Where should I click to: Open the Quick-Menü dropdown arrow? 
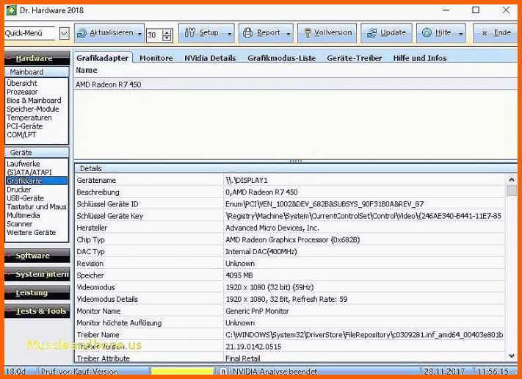pyautogui.click(x=65, y=33)
